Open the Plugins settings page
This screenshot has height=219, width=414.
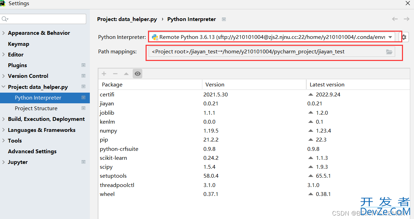17,65
